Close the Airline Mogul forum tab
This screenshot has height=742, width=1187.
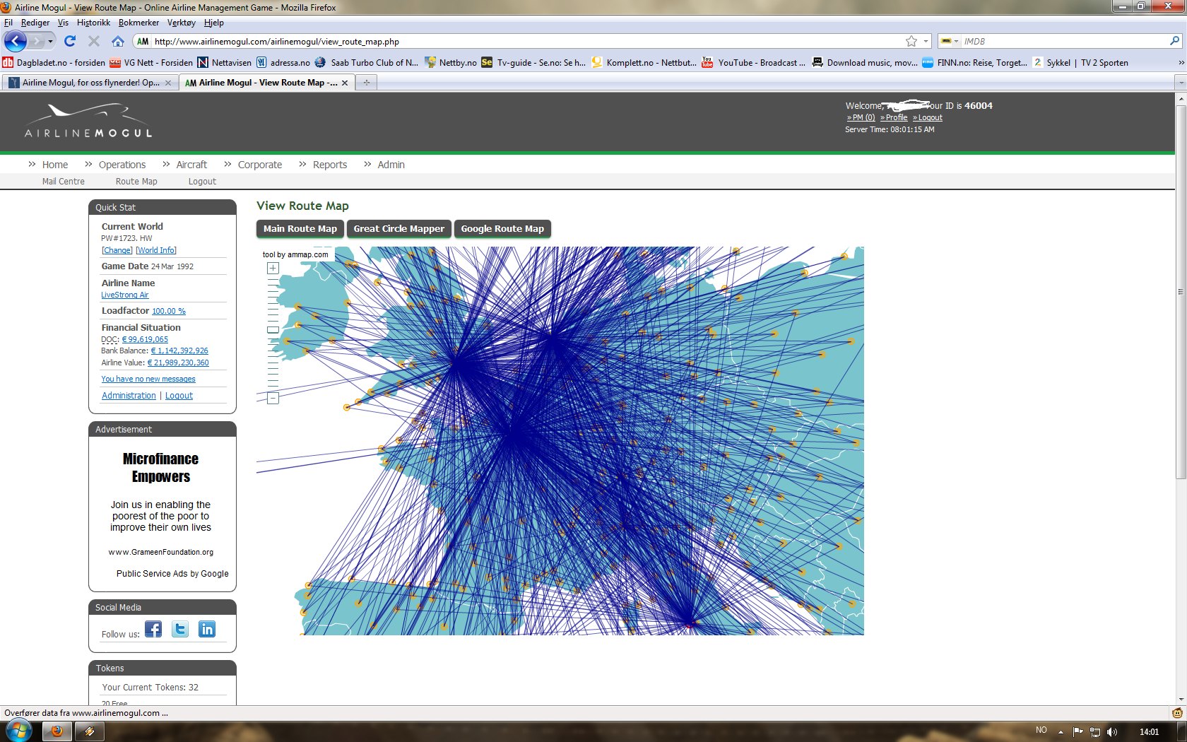coord(168,83)
